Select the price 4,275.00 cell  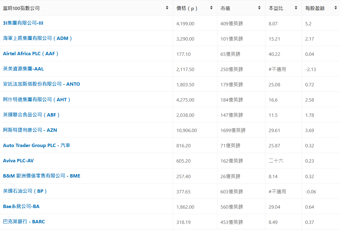click(x=185, y=100)
